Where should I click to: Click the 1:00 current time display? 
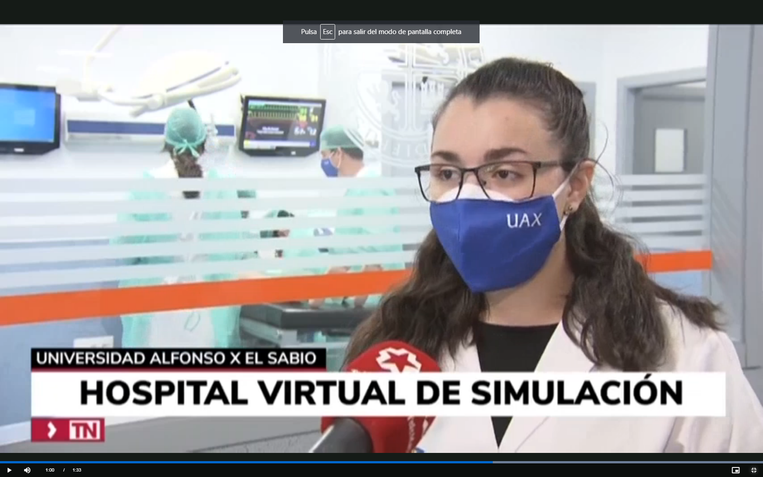click(50, 470)
